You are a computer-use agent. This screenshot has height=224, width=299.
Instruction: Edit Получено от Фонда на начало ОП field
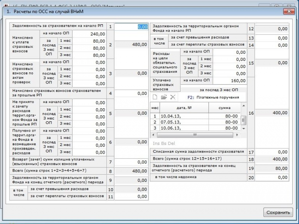click(89, 131)
